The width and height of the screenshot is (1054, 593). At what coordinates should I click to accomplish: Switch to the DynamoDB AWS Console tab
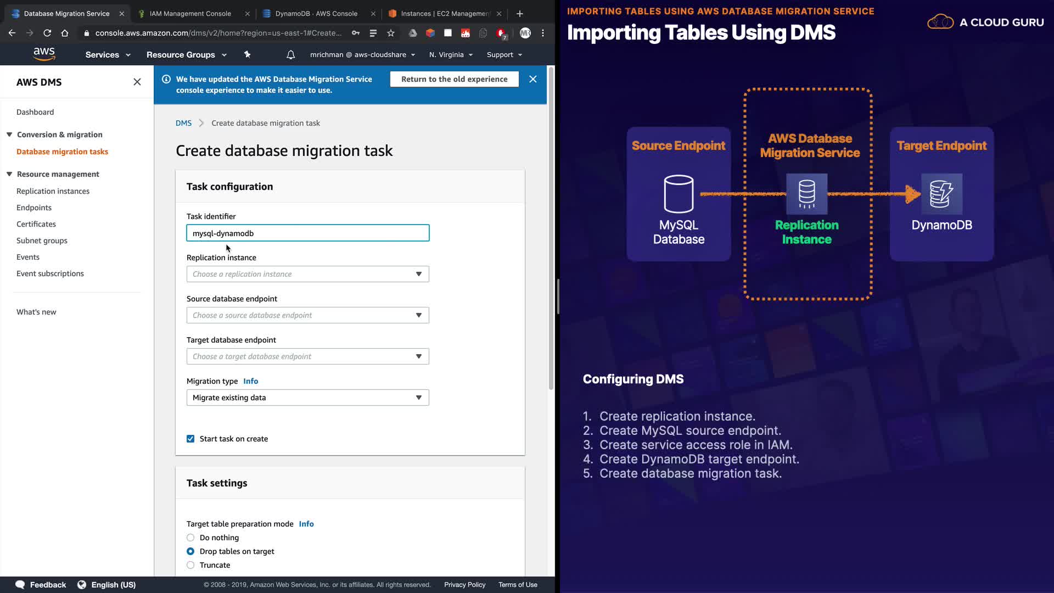tap(316, 13)
